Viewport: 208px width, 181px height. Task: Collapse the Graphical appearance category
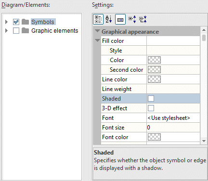pyautogui.click(x=97, y=31)
